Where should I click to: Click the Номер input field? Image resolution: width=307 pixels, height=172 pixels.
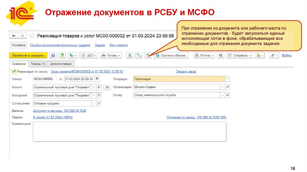45,79
